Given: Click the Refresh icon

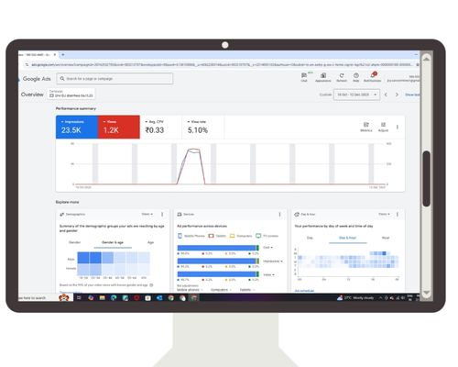Looking at the screenshot, I should (342, 77).
